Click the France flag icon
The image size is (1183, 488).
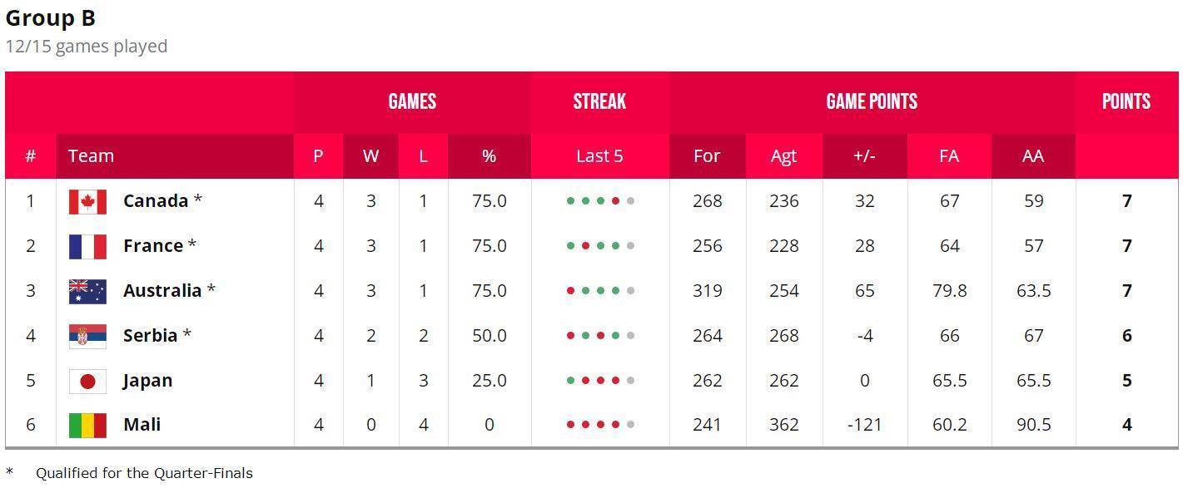87,246
